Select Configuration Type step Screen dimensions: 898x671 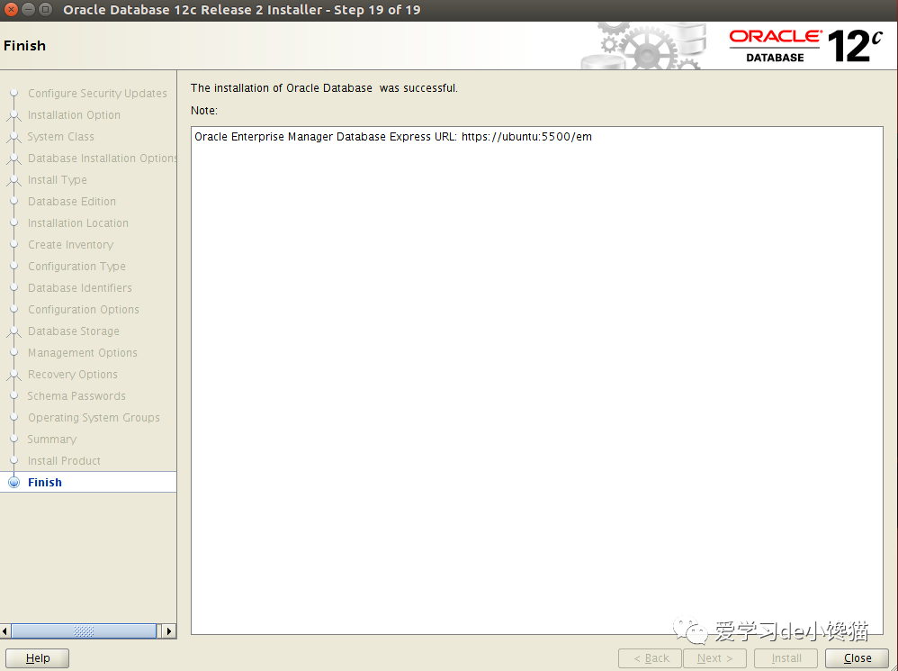coord(76,267)
